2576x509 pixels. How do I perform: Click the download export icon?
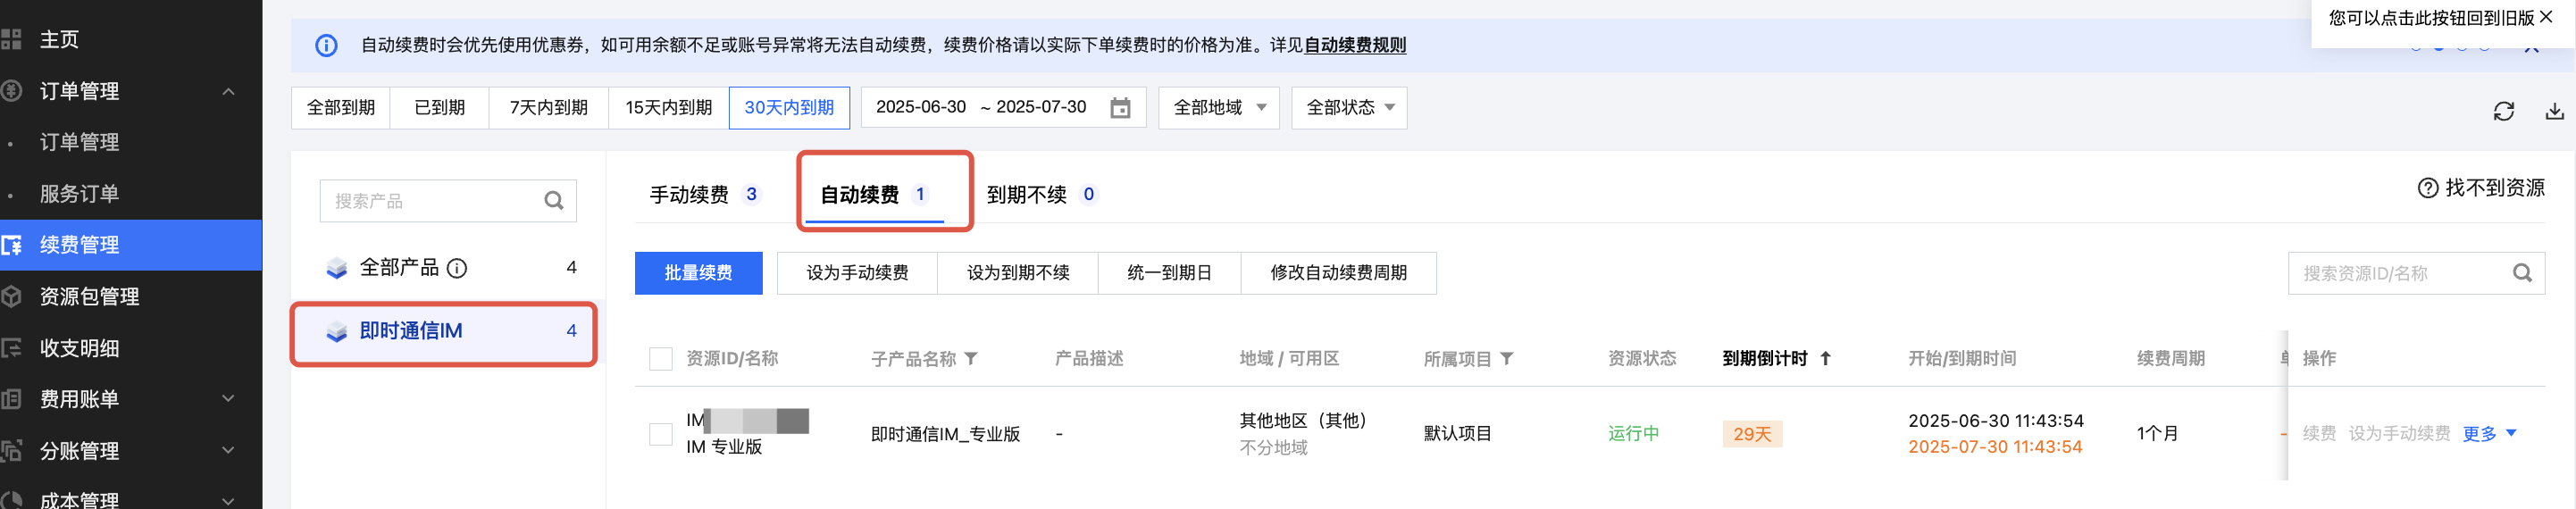[x=2554, y=111]
